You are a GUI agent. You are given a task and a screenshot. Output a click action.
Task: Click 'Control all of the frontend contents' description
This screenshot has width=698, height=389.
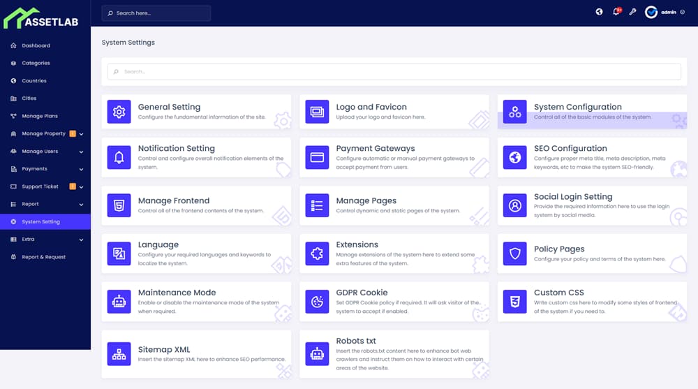click(201, 211)
